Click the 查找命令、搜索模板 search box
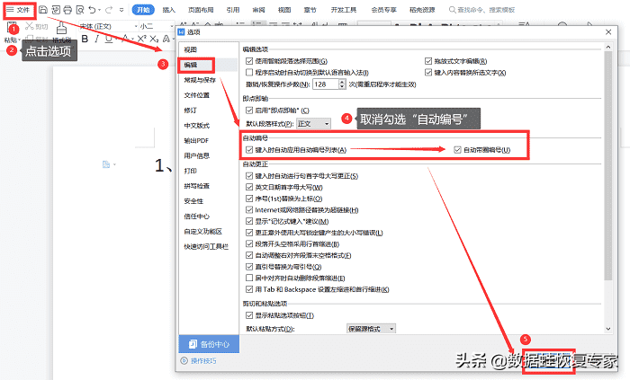 point(481,10)
